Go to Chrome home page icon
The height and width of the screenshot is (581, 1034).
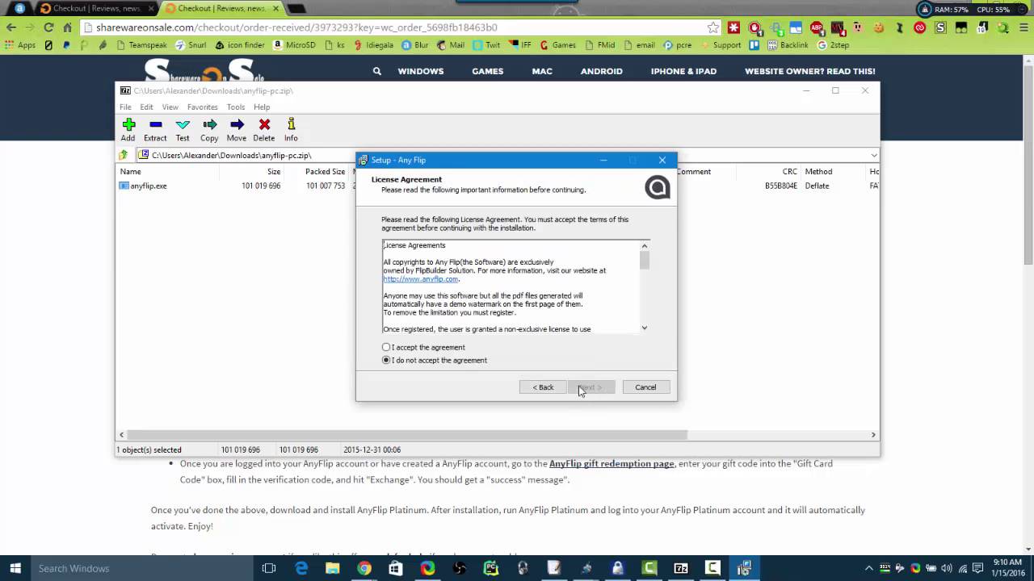(68, 27)
